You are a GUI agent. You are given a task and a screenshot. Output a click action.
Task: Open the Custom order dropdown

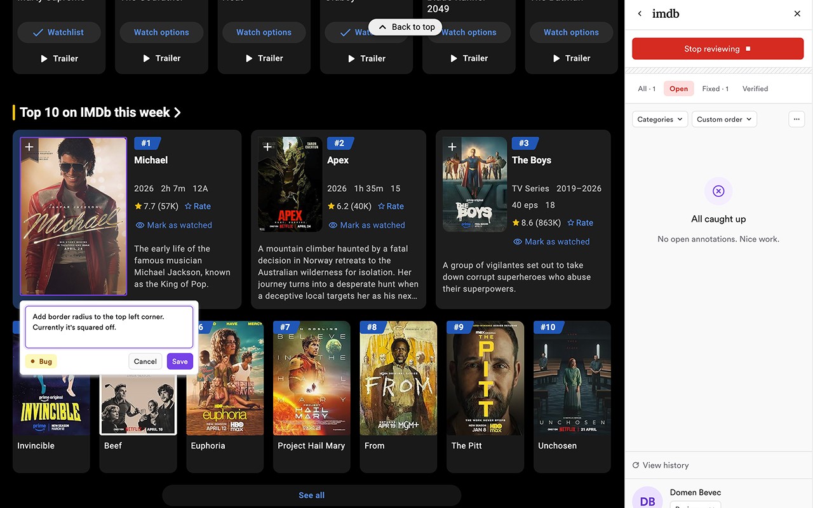[x=724, y=119]
